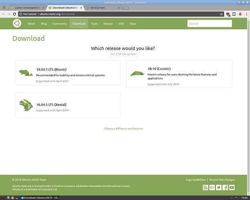Close the Download | Ubuntu MATE tab
The width and height of the screenshot is (250, 200).
click(81, 8)
